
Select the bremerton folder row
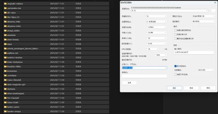coord(56,71)
